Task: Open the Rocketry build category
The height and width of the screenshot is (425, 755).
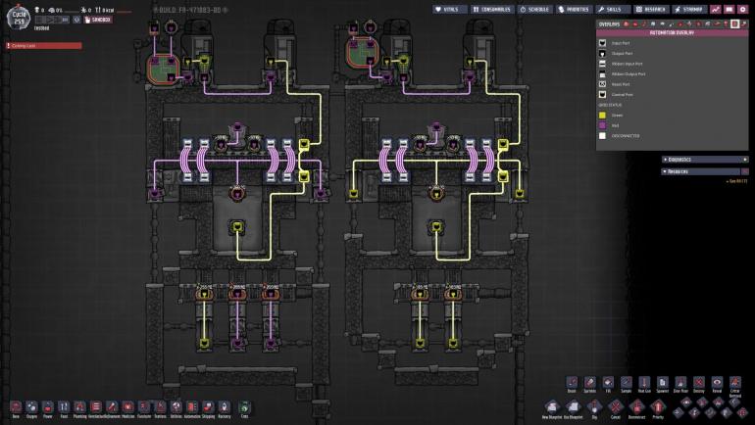Action: [225, 408]
